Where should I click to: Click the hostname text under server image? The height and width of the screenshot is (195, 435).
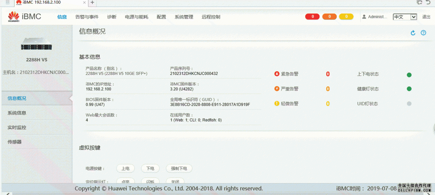36,72
